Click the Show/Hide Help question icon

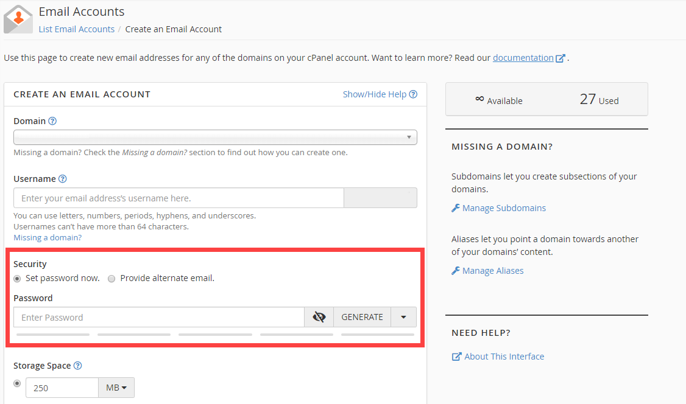pyautogui.click(x=413, y=94)
